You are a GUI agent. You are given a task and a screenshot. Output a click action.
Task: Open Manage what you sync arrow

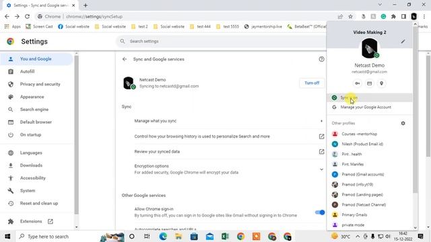pos(321,121)
